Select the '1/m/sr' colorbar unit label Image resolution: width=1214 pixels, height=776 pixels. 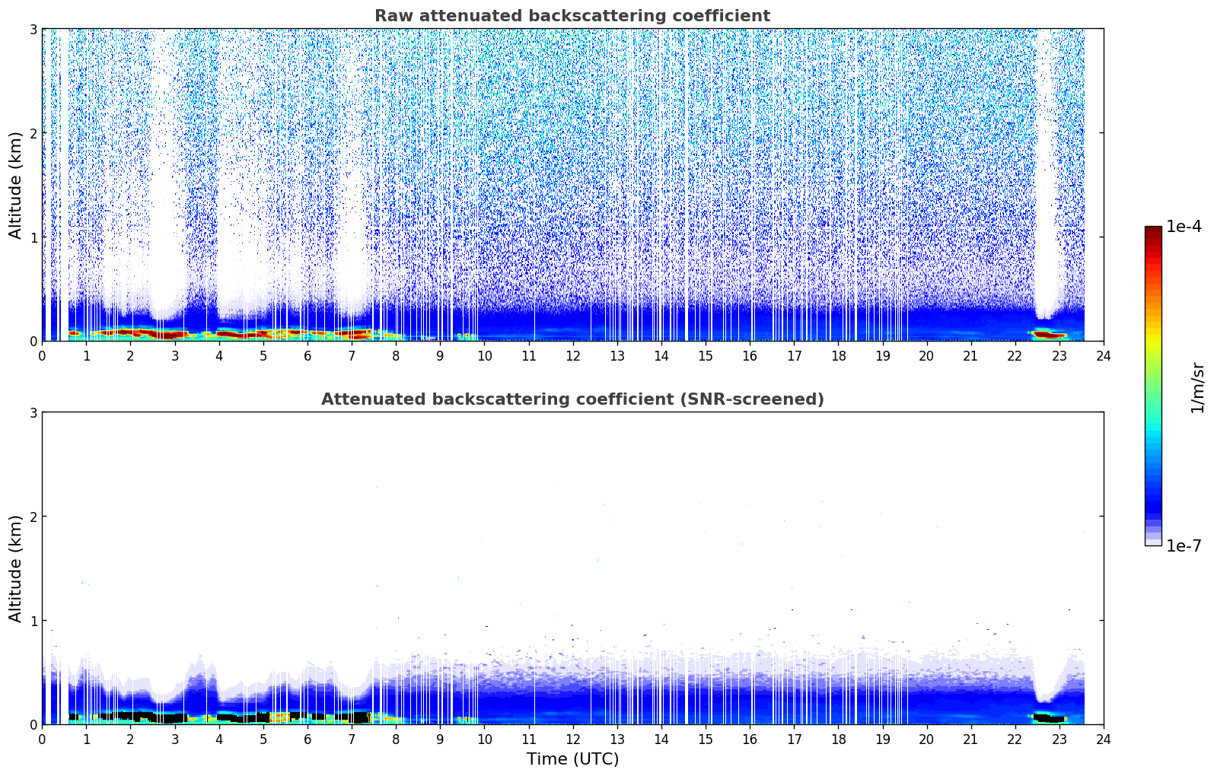click(1197, 386)
